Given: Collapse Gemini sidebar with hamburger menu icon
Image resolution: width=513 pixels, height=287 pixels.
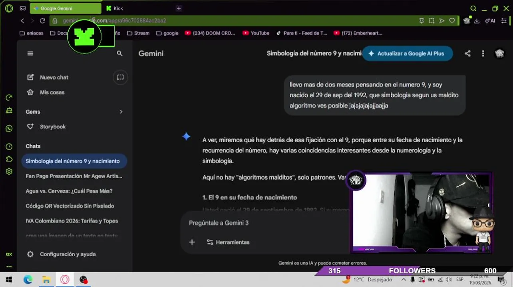Looking at the screenshot, I should coord(30,53).
